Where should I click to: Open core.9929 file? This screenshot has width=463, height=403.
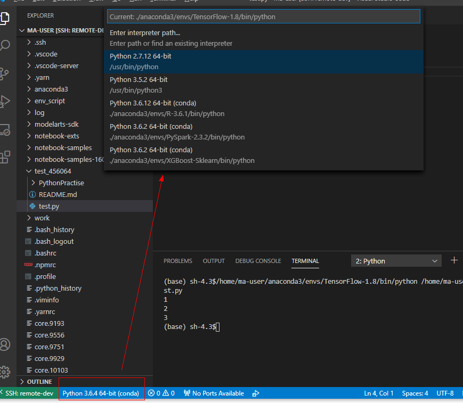(x=85, y=358)
